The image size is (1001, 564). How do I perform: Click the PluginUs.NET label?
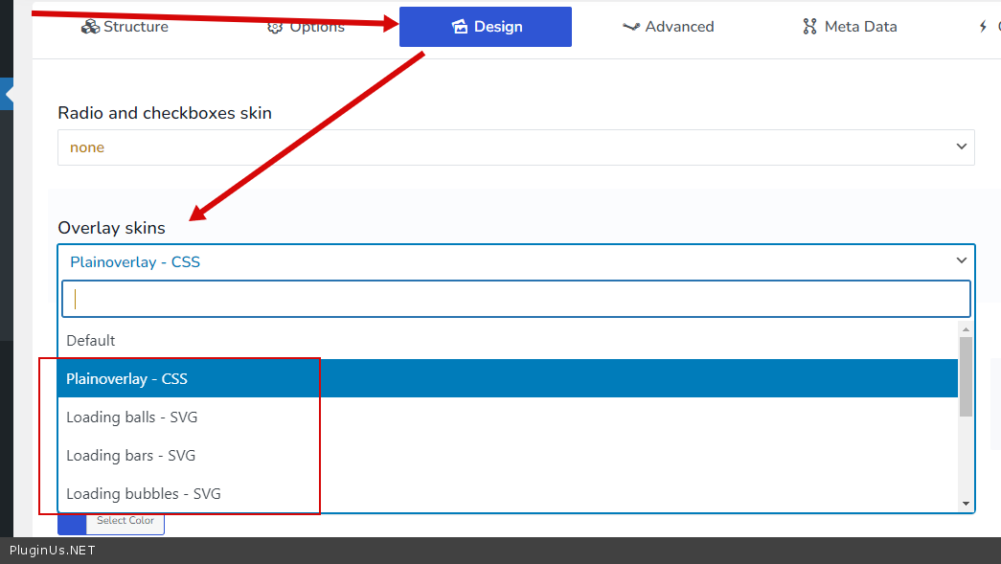coord(53,551)
